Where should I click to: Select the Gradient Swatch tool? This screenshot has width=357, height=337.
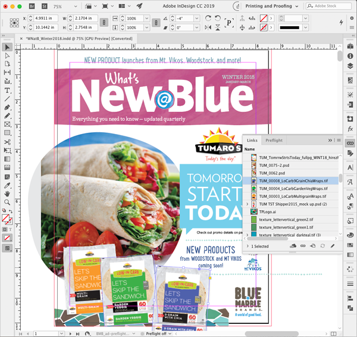[7, 159]
